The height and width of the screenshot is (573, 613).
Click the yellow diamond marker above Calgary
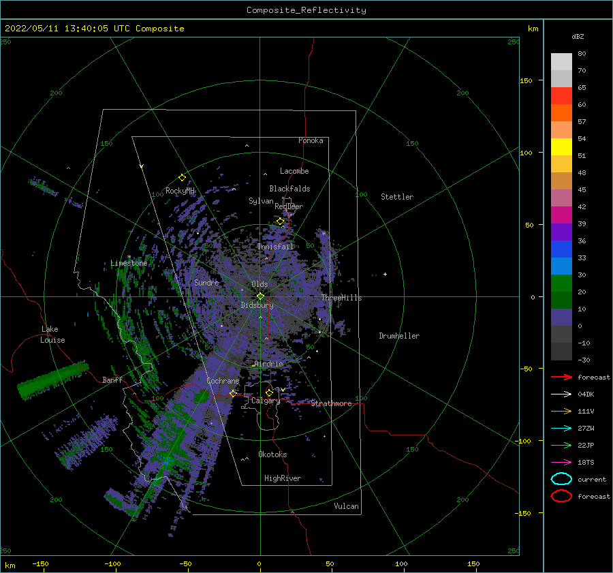pyautogui.click(x=269, y=392)
